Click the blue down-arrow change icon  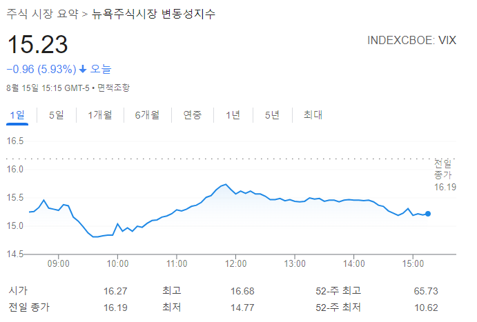[83, 69]
